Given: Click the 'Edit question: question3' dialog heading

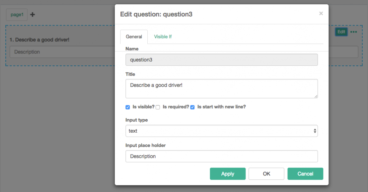Looking at the screenshot, I should 156,14.
